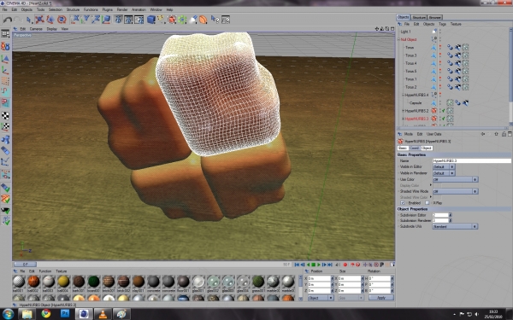Toggle the X-Ray checkbox
Image resolution: width=513 pixels, height=320 pixels.
(x=427, y=203)
